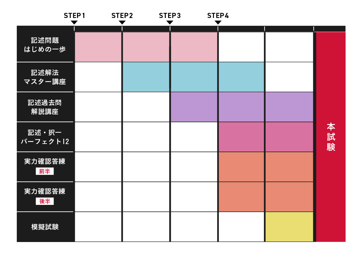The width and height of the screenshot is (362, 254).
Task: Click the black triangle marker under STEP1
Action: [74, 23]
